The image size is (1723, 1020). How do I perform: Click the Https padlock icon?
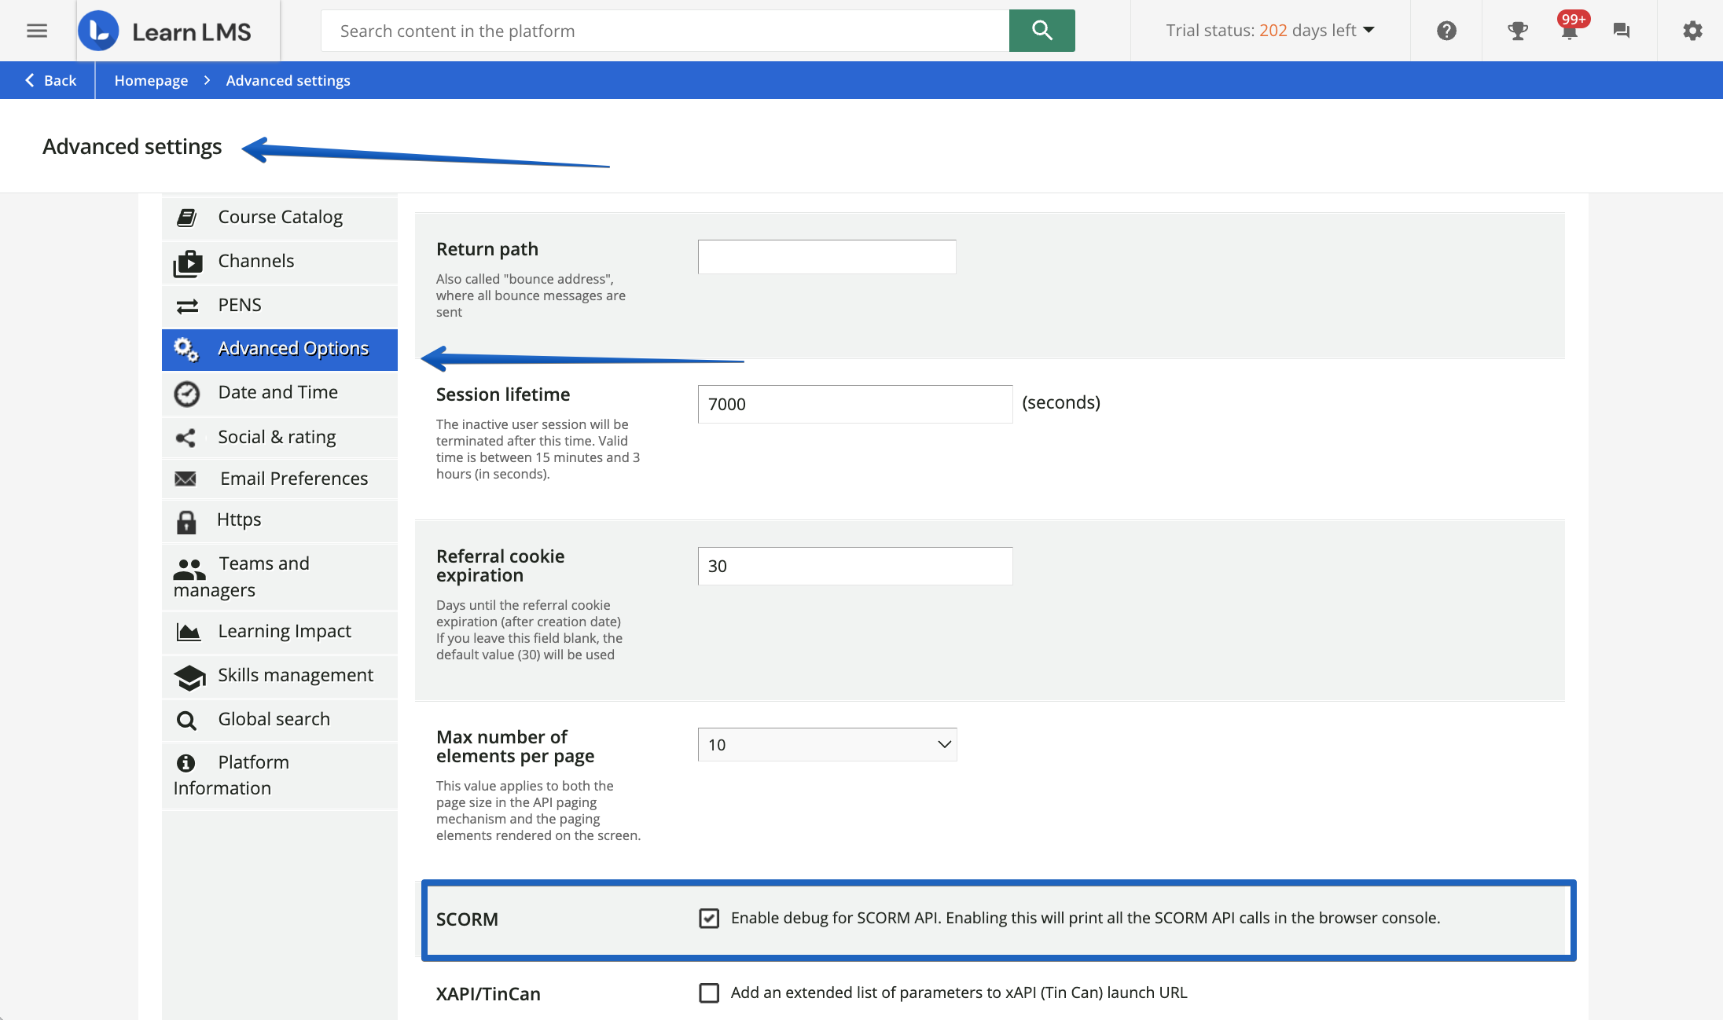pyautogui.click(x=186, y=520)
